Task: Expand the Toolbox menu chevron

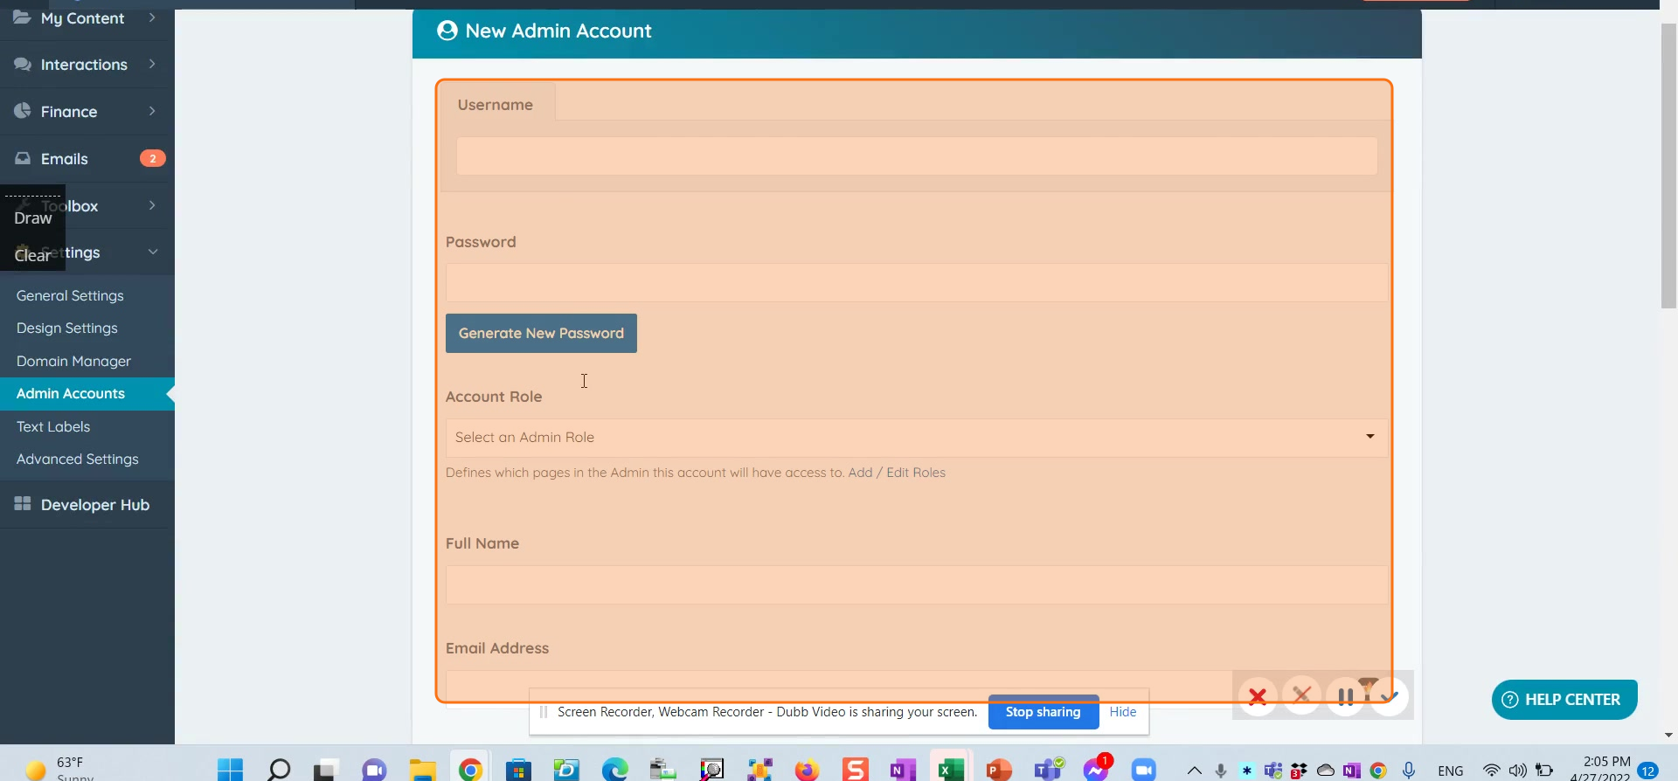Action: pyautogui.click(x=152, y=205)
